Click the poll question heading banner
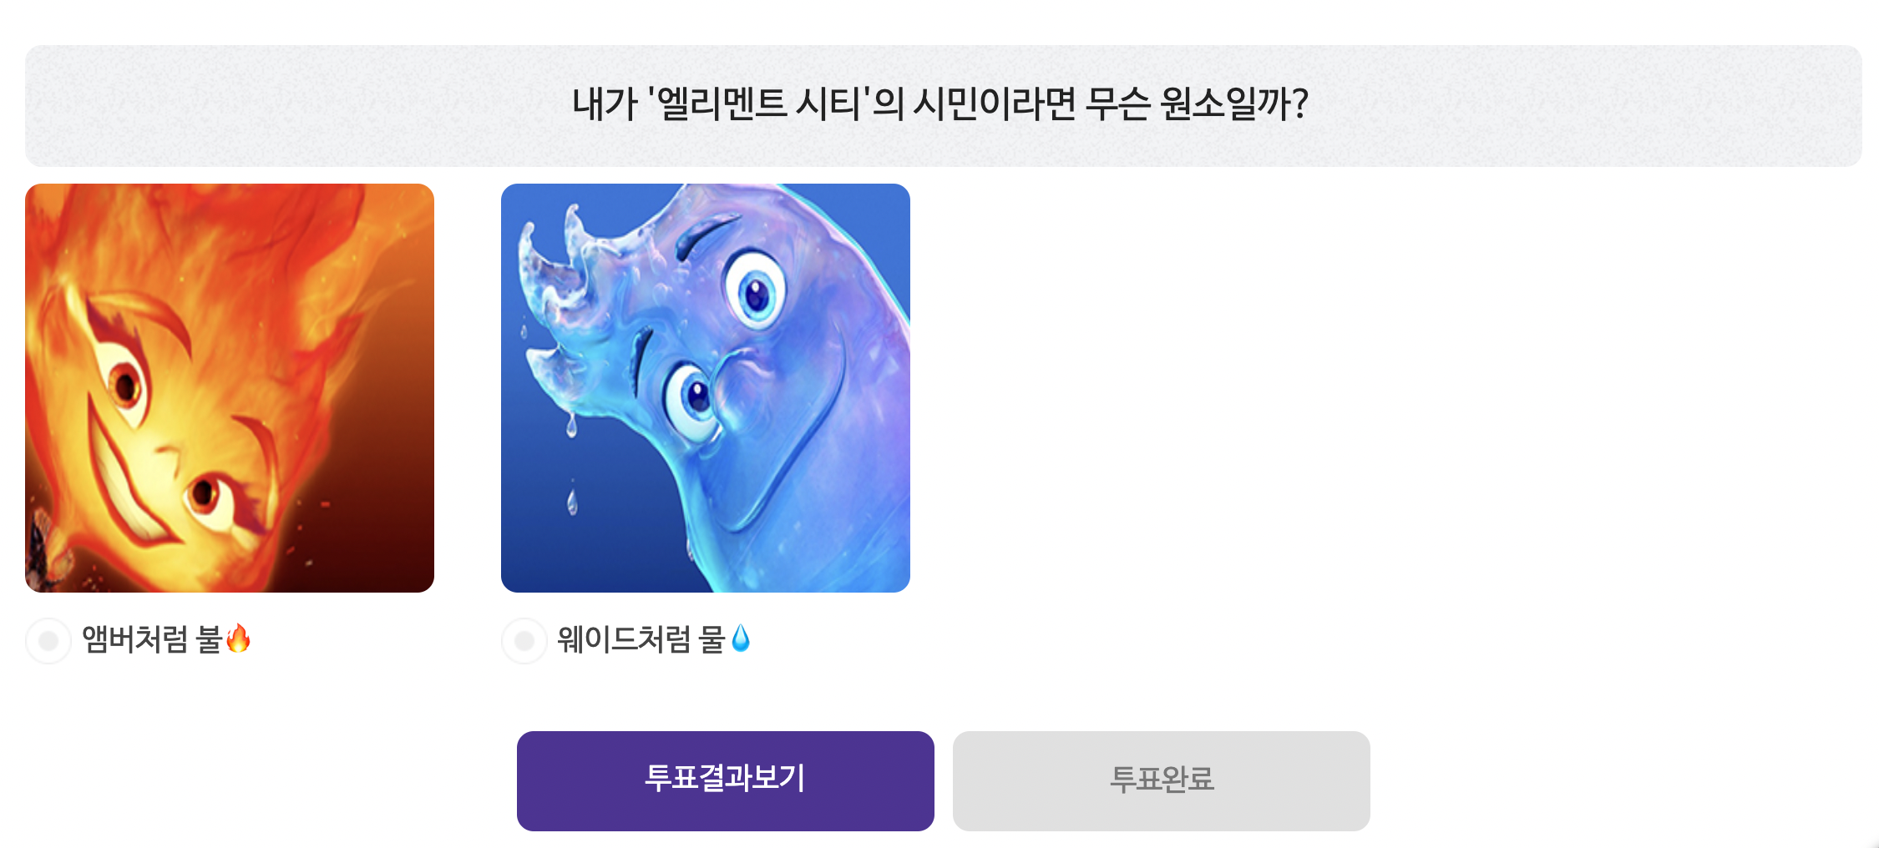The height and width of the screenshot is (848, 1879). 943,106
